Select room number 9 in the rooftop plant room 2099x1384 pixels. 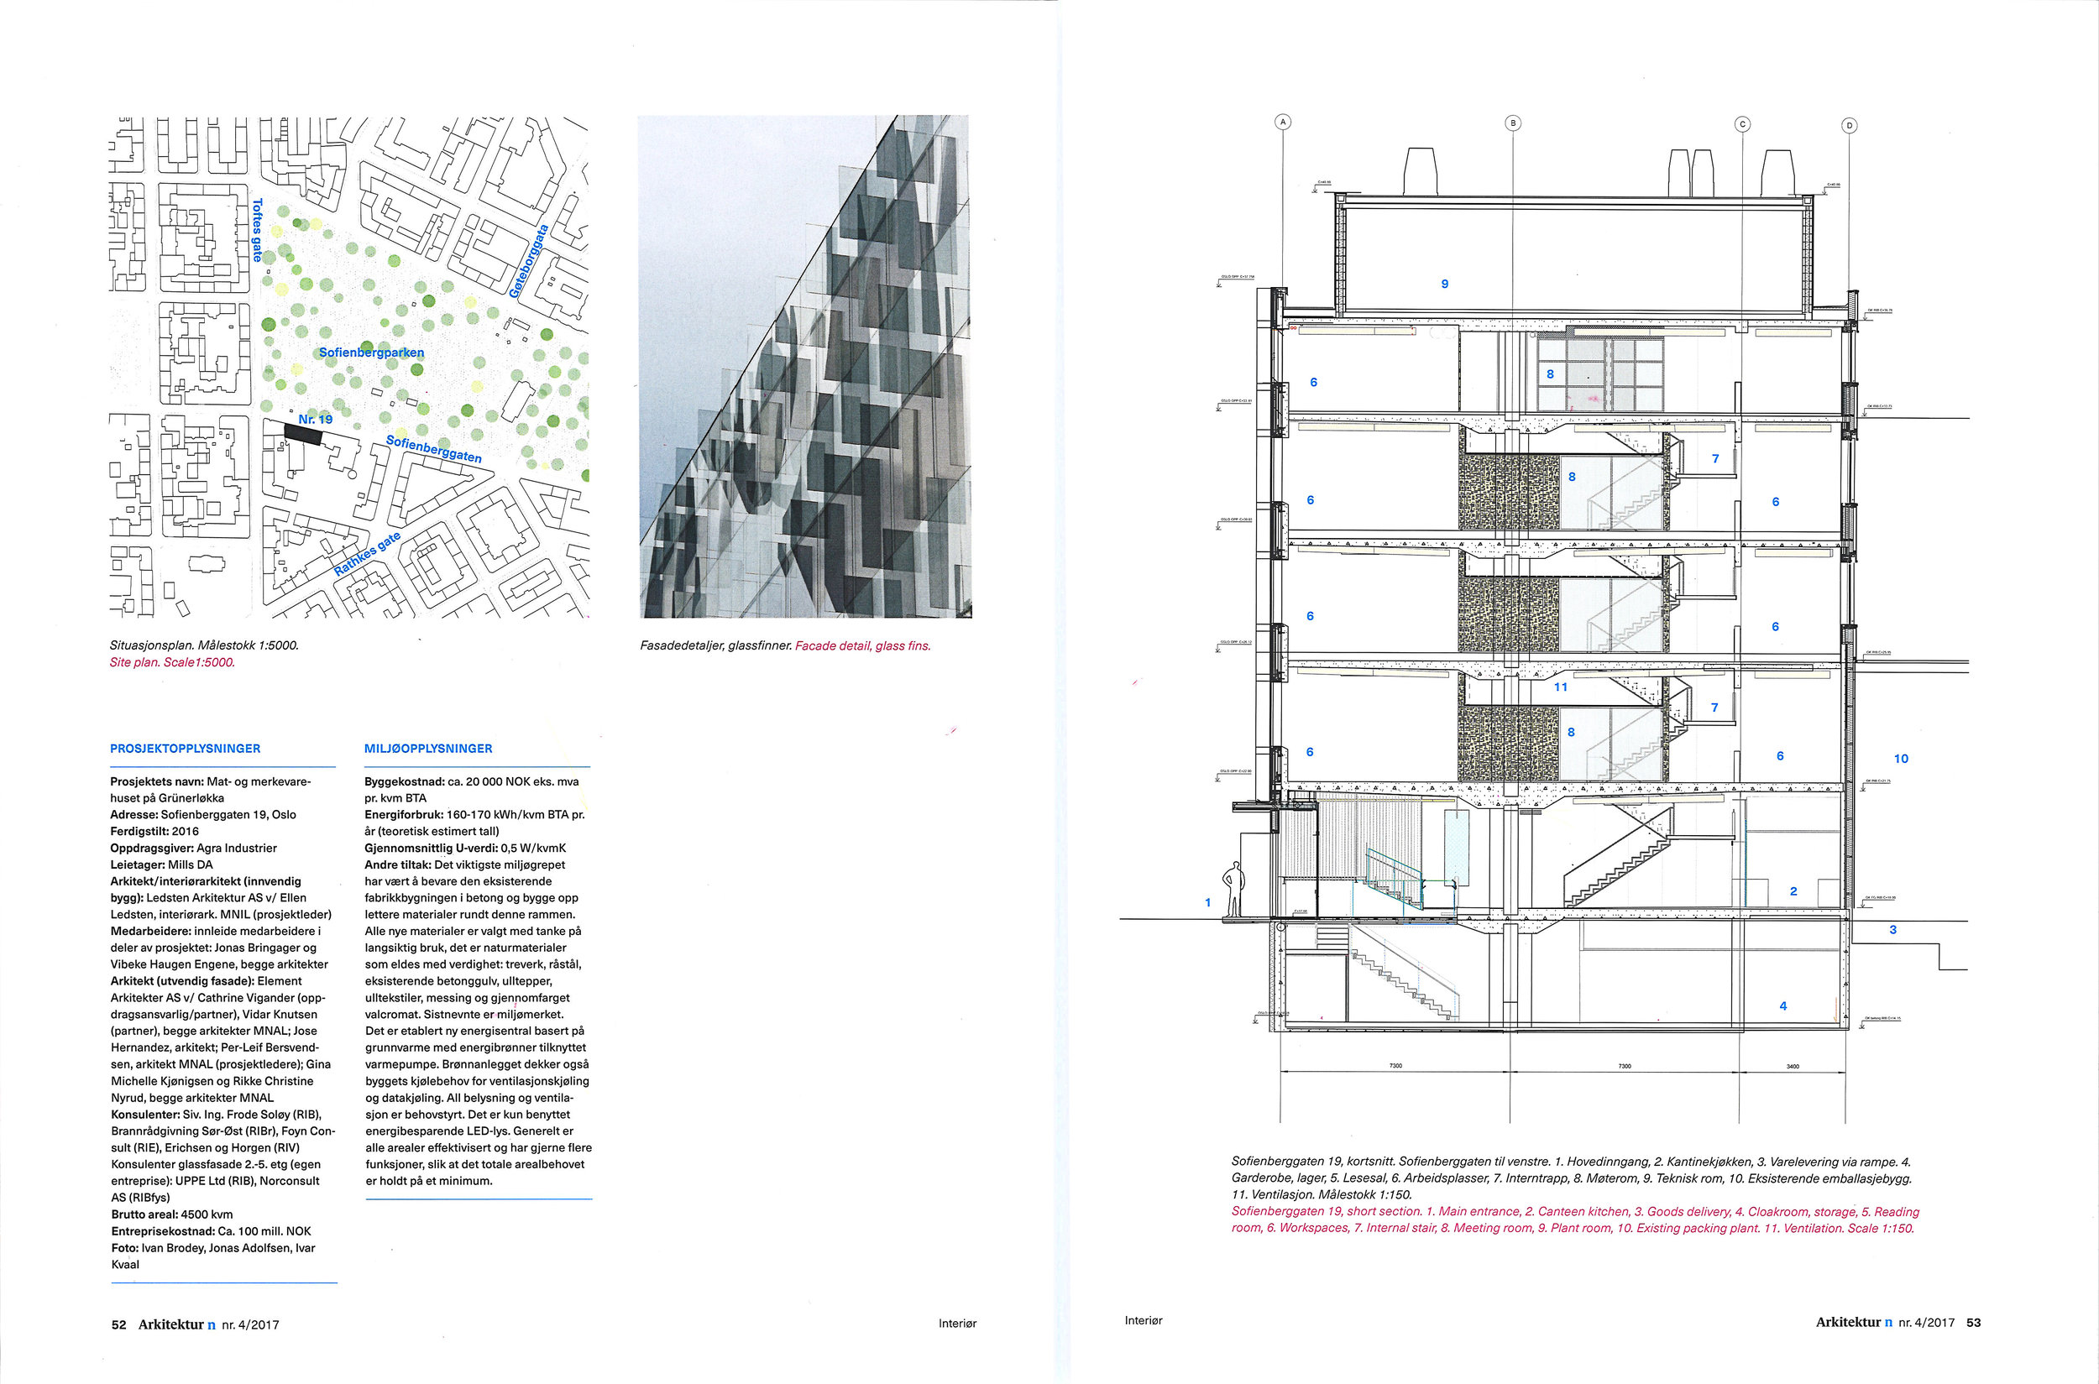tap(1445, 284)
